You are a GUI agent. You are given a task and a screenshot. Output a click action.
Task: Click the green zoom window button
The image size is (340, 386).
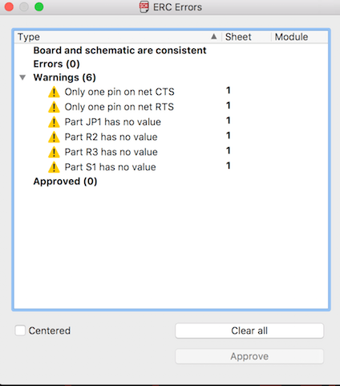click(x=39, y=6)
